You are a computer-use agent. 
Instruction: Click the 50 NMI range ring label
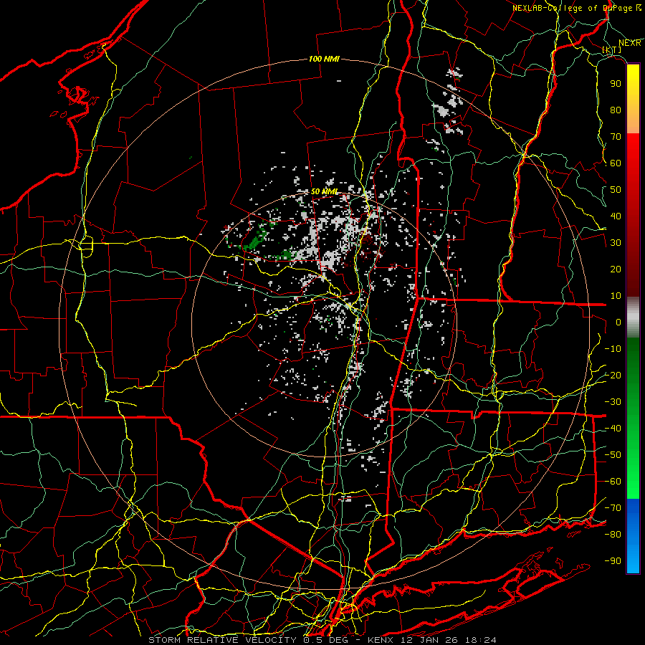(324, 191)
